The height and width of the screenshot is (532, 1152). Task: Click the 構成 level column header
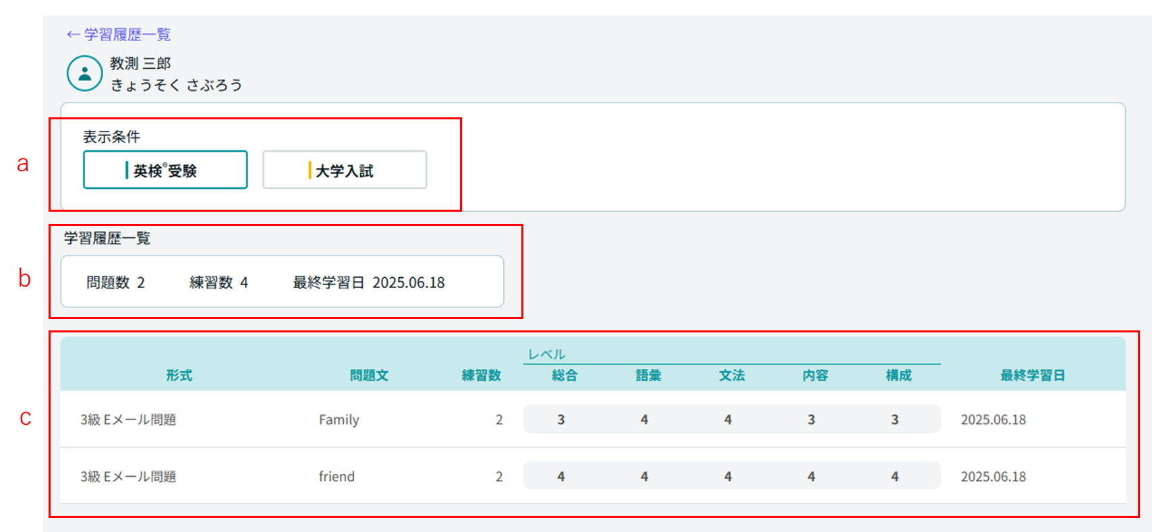pos(898,376)
